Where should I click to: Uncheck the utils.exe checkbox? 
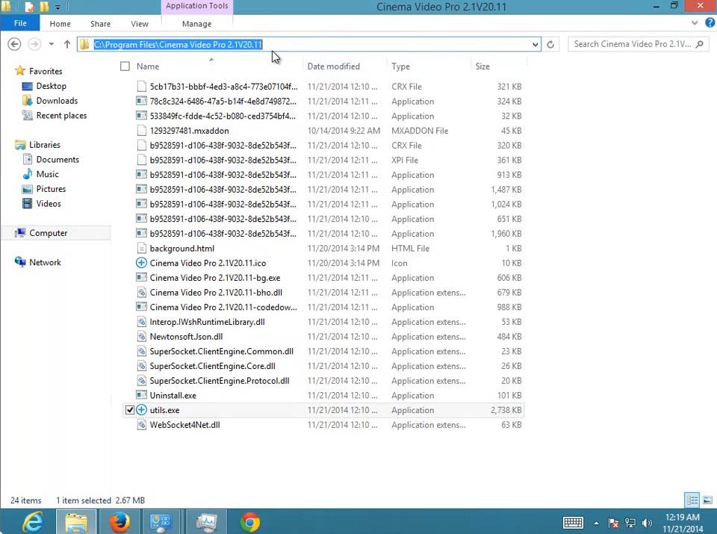point(130,410)
